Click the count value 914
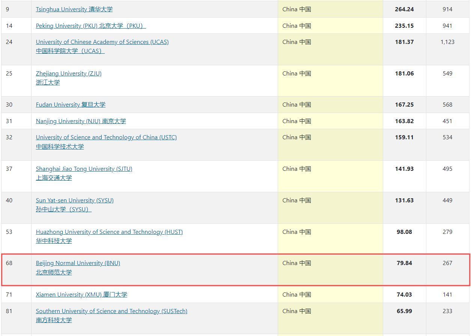 (x=447, y=9)
